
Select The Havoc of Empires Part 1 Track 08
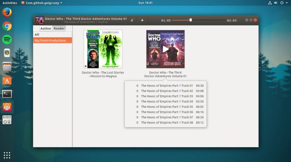(x=165, y=123)
